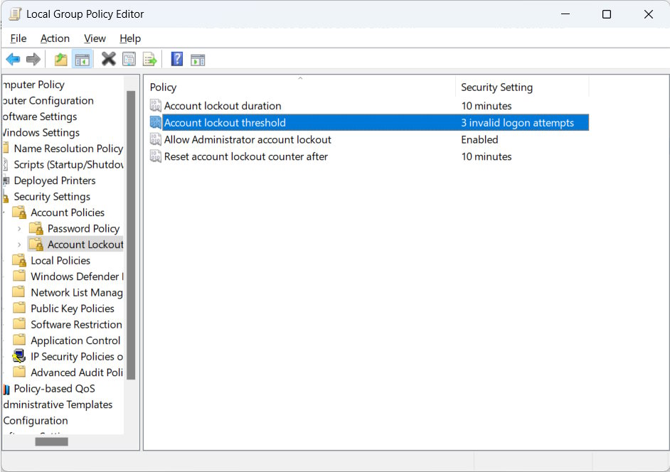This screenshot has height=472, width=670.
Task: Select the Account lockout threshold policy
Action: pos(225,122)
